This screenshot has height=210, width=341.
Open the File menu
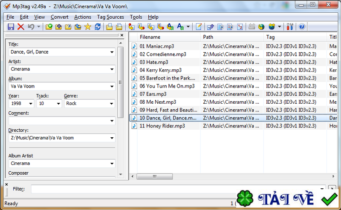(10, 17)
